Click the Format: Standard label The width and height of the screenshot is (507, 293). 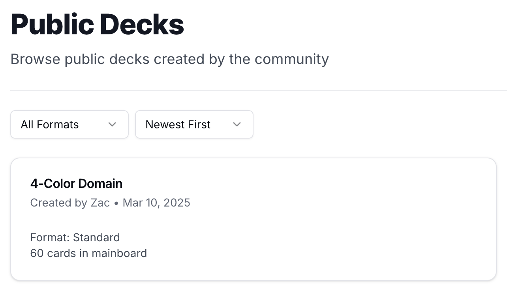coord(75,237)
